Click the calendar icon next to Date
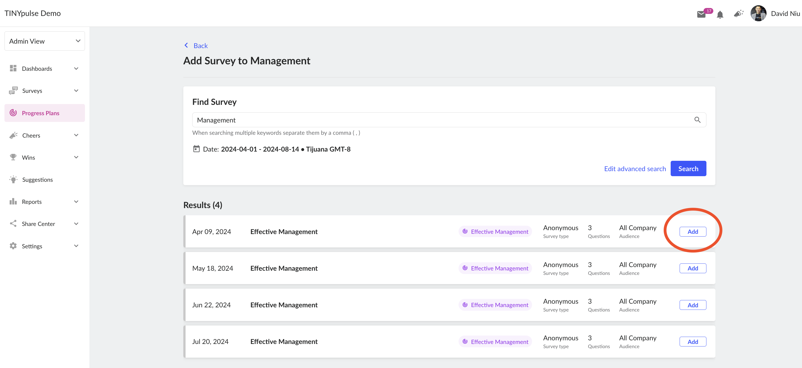This screenshot has height=368, width=802. click(196, 149)
